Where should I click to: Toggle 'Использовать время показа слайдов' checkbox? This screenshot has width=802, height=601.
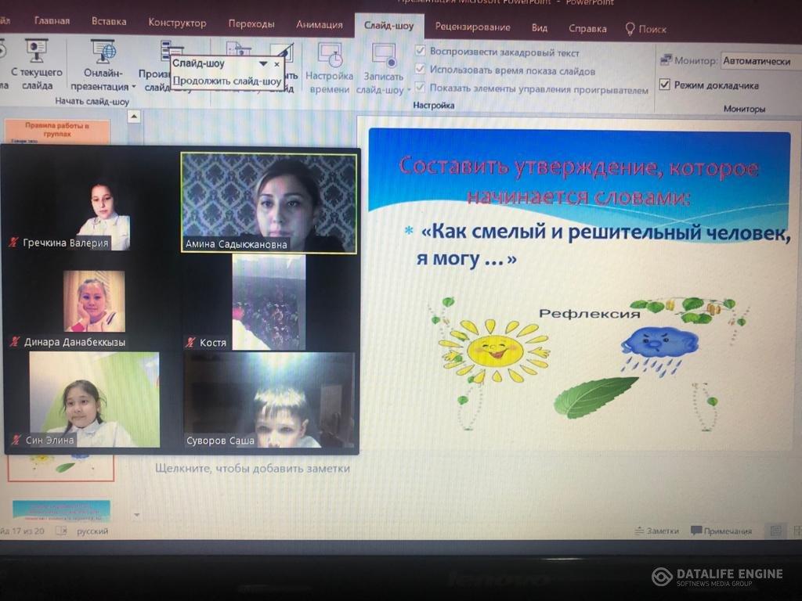coord(421,70)
